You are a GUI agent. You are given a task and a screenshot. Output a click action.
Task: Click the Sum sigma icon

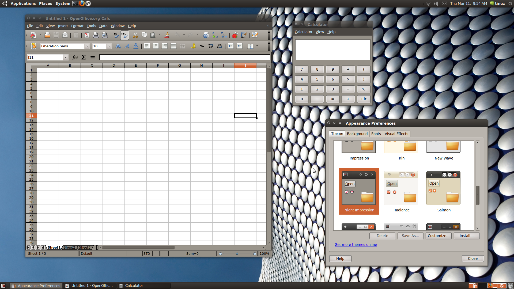point(84,57)
